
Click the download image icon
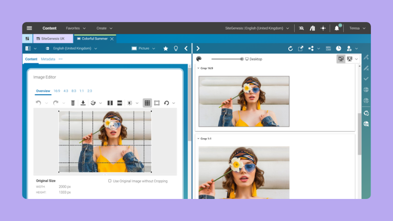tap(83, 103)
